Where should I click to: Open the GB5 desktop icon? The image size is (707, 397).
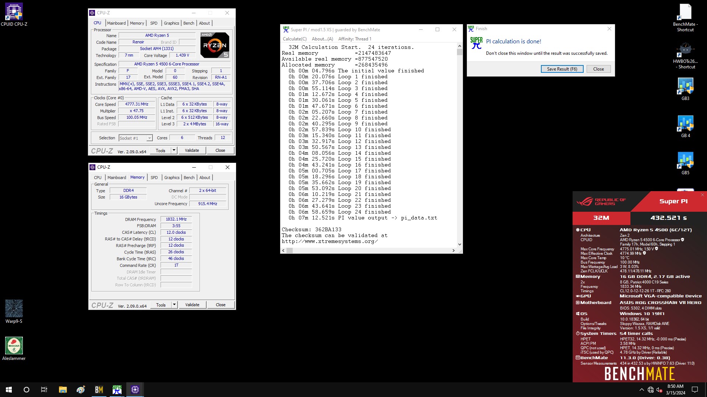coord(685,164)
